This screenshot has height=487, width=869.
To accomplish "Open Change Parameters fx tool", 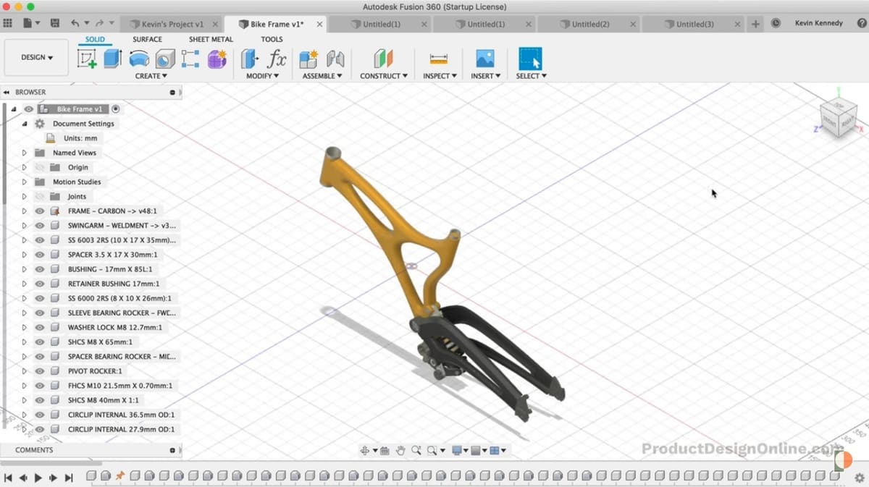I will (276, 59).
